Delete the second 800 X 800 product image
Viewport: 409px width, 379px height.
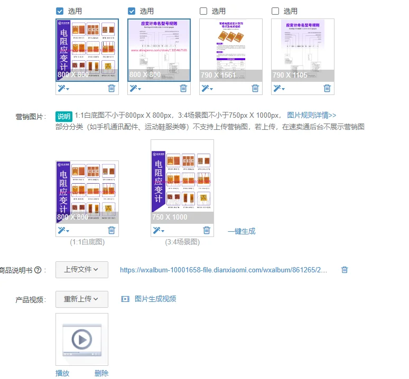coord(183,88)
